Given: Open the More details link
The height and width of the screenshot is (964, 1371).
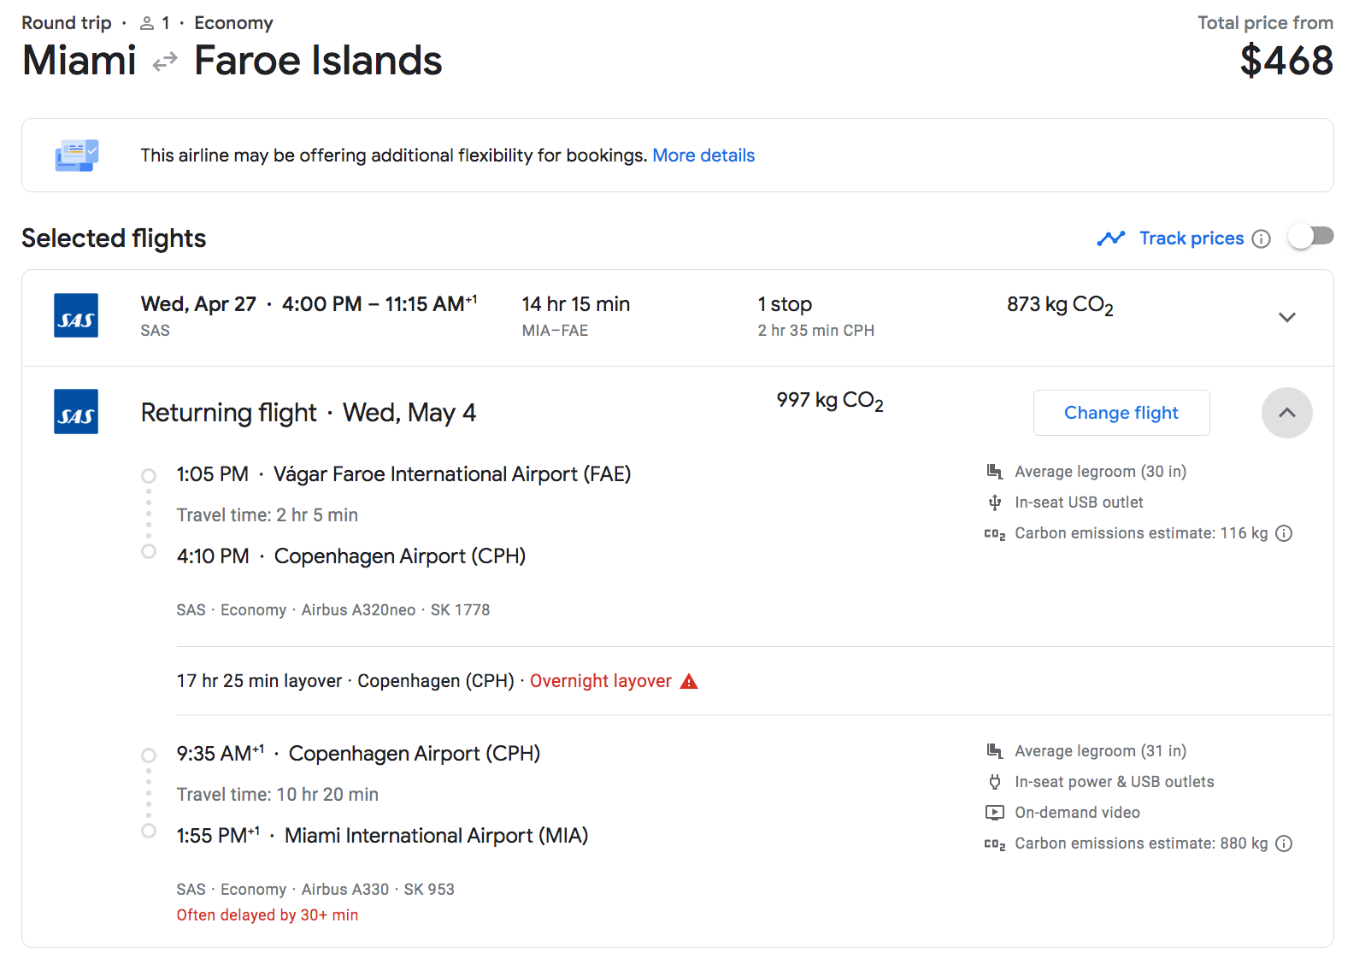Looking at the screenshot, I should tap(703, 156).
